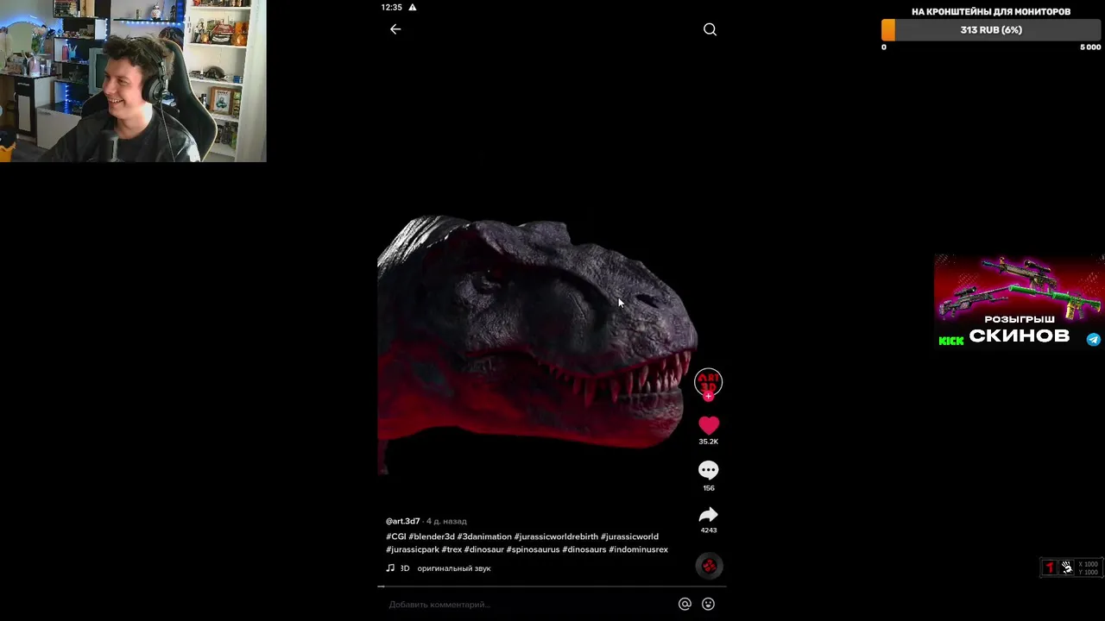Click the posted-date text after username
The height and width of the screenshot is (621, 1105).
pyautogui.click(x=446, y=521)
